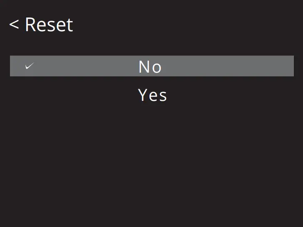This screenshot has height=227, width=303.
Task: Return to previous menu via back chevron
Action: point(14,25)
